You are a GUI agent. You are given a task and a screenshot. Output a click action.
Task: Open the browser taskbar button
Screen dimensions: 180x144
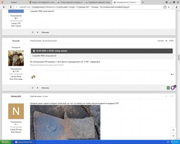click(24, 142)
